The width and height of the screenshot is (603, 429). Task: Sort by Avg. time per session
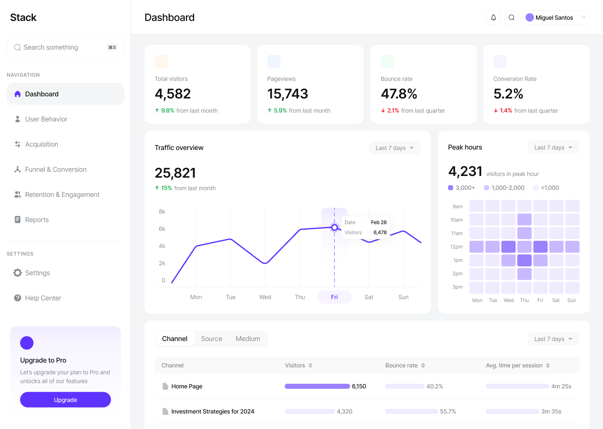[x=548, y=365]
